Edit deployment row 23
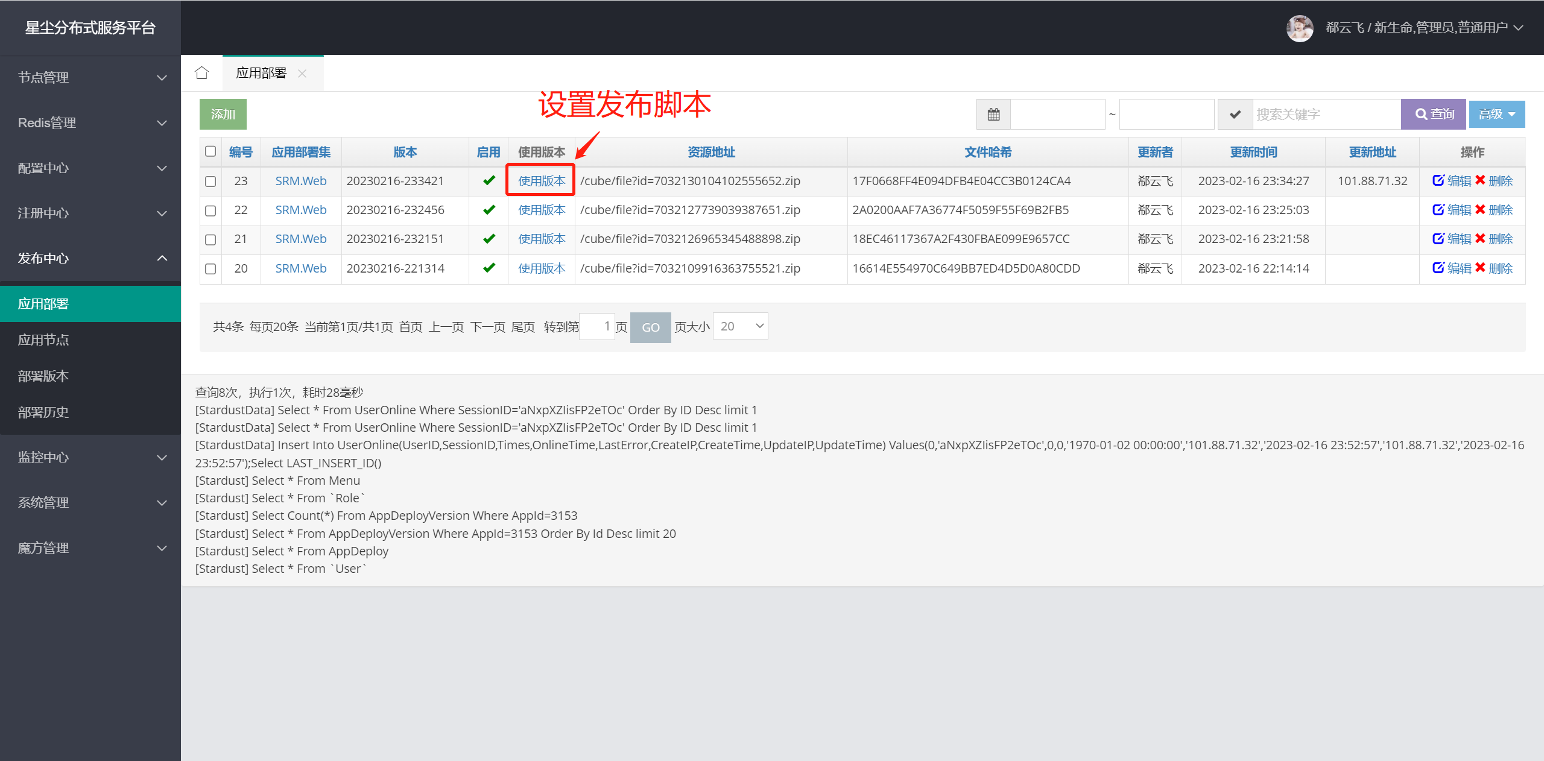 pyautogui.click(x=1452, y=181)
